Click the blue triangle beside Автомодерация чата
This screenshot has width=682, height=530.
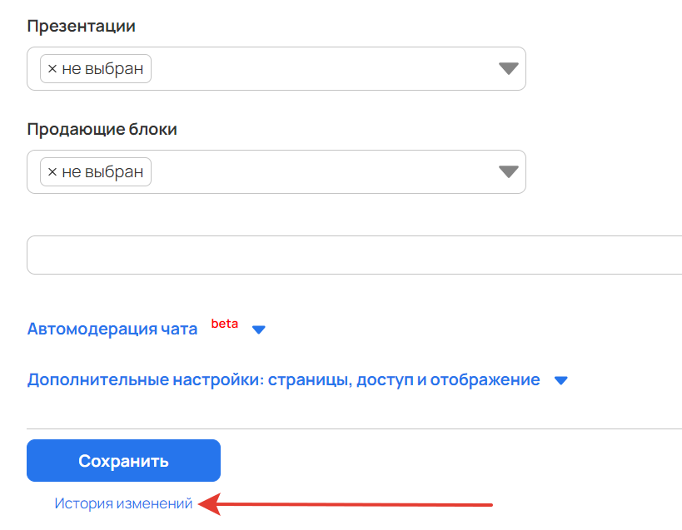[258, 329]
